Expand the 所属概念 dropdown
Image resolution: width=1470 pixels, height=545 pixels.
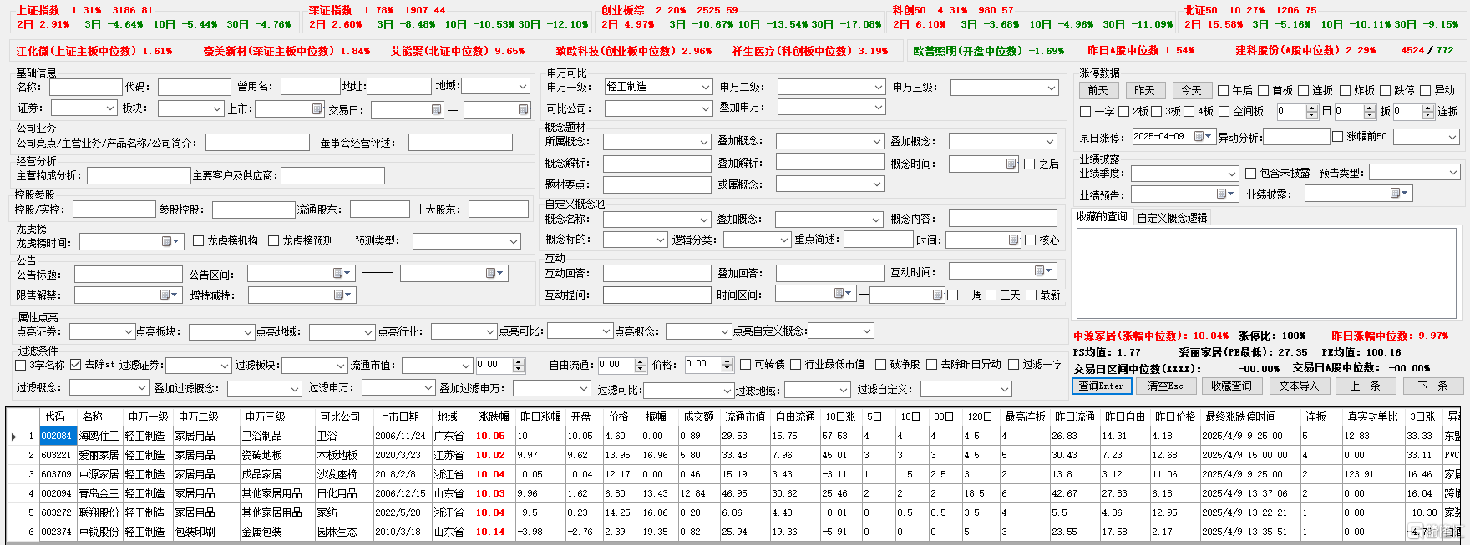click(x=704, y=143)
